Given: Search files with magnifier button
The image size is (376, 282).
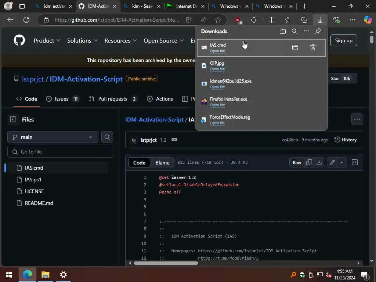Looking at the screenshot, I should [107, 137].
